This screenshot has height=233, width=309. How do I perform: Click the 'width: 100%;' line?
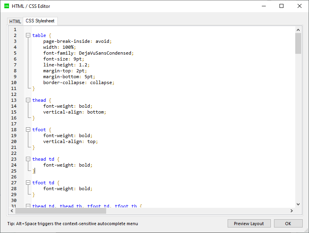click(59, 47)
